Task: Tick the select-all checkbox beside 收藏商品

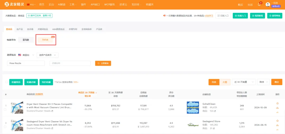Action: pyautogui.click(x=7, y=82)
